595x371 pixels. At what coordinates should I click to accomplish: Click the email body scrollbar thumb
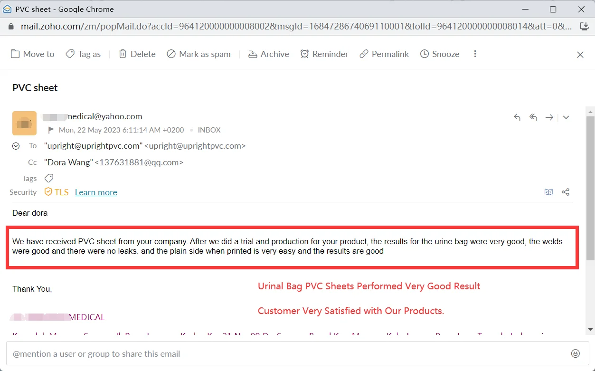point(591,187)
